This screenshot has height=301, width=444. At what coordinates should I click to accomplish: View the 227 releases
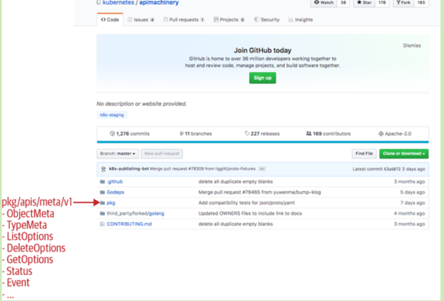pyautogui.click(x=262, y=134)
